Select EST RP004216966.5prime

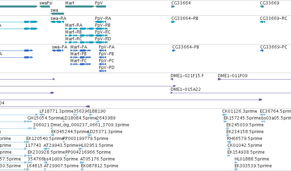coord(88,152)
